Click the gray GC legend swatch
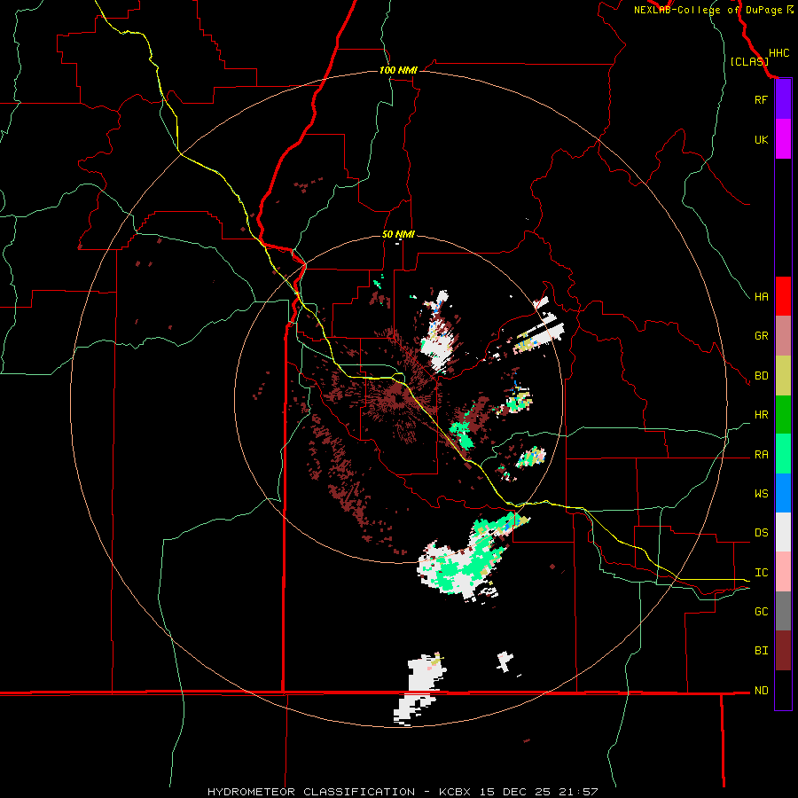 click(x=783, y=611)
